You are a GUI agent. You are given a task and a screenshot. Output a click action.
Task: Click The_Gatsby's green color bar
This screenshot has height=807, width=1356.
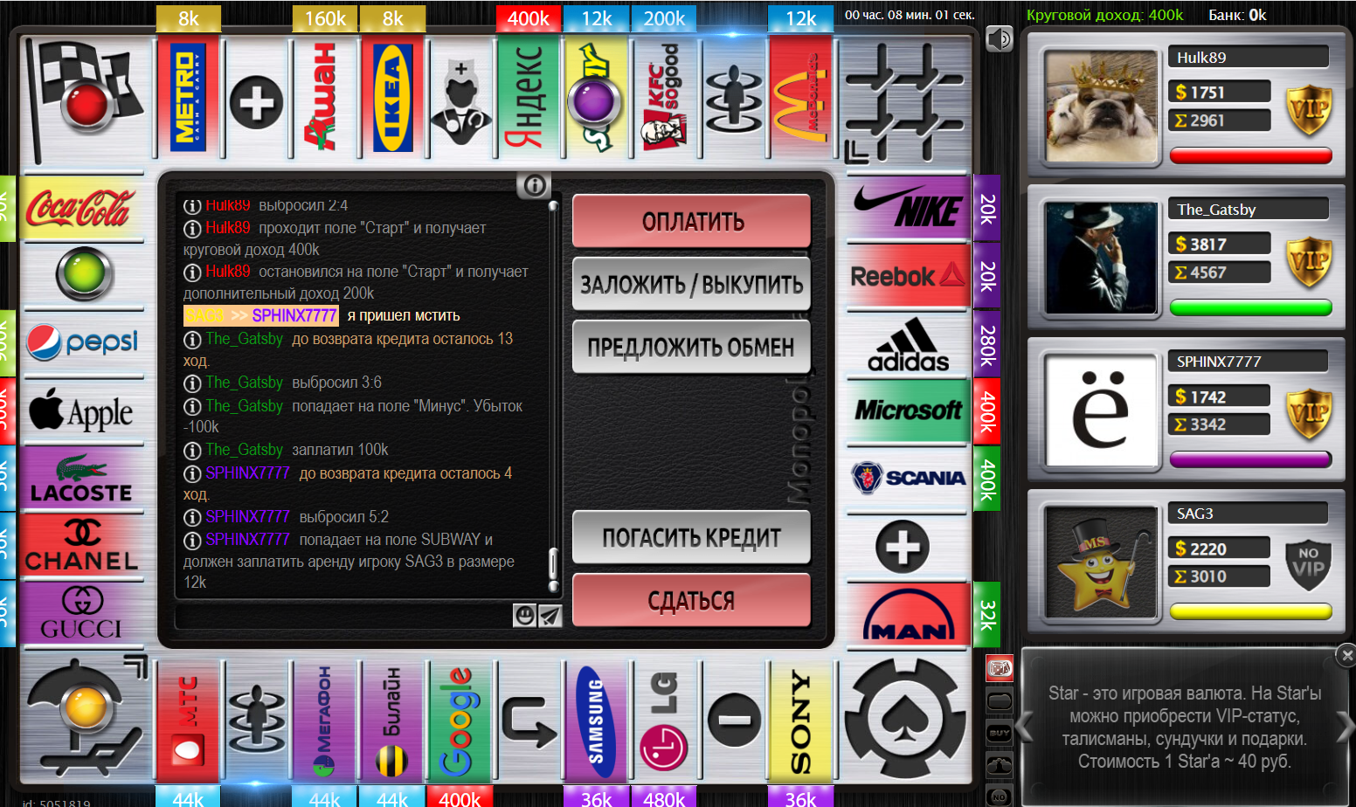point(1250,307)
